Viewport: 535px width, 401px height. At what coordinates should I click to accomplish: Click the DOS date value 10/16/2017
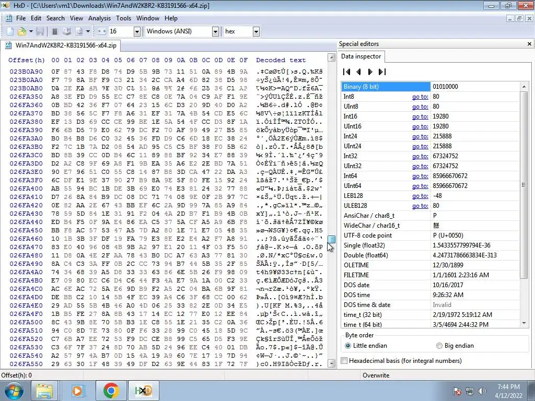click(448, 285)
